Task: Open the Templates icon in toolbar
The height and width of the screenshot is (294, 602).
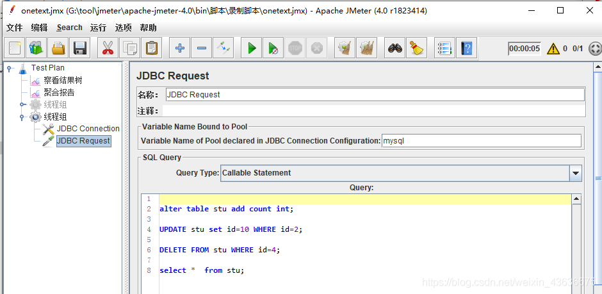Action: pos(37,49)
